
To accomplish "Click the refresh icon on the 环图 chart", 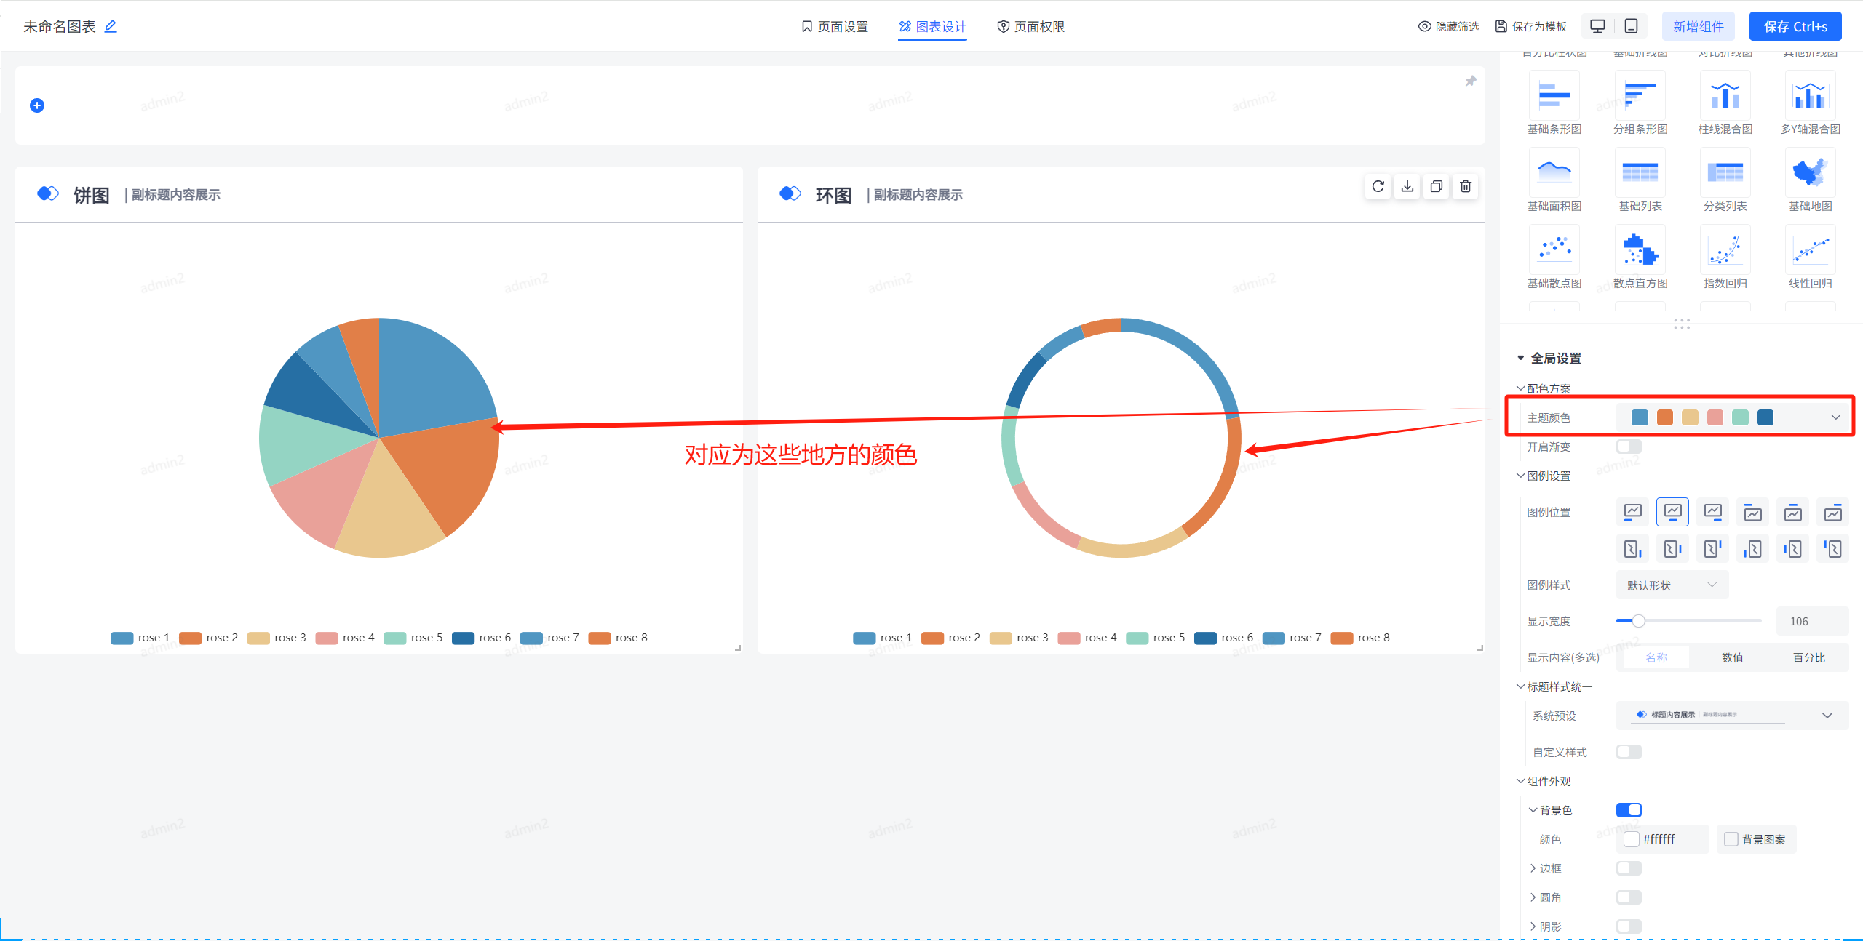I will [x=1378, y=187].
